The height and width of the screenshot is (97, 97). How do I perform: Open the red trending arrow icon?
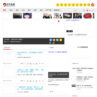click(93, 5)
